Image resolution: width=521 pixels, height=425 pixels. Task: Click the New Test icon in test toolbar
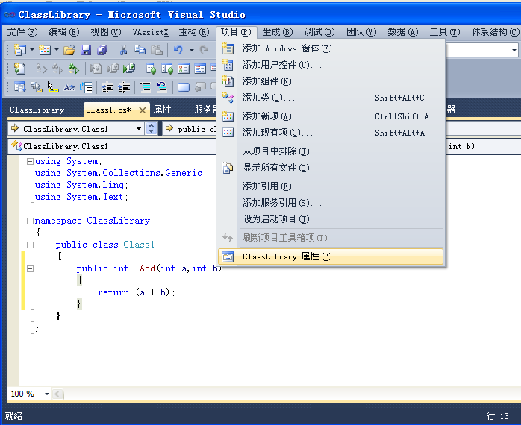(19, 69)
